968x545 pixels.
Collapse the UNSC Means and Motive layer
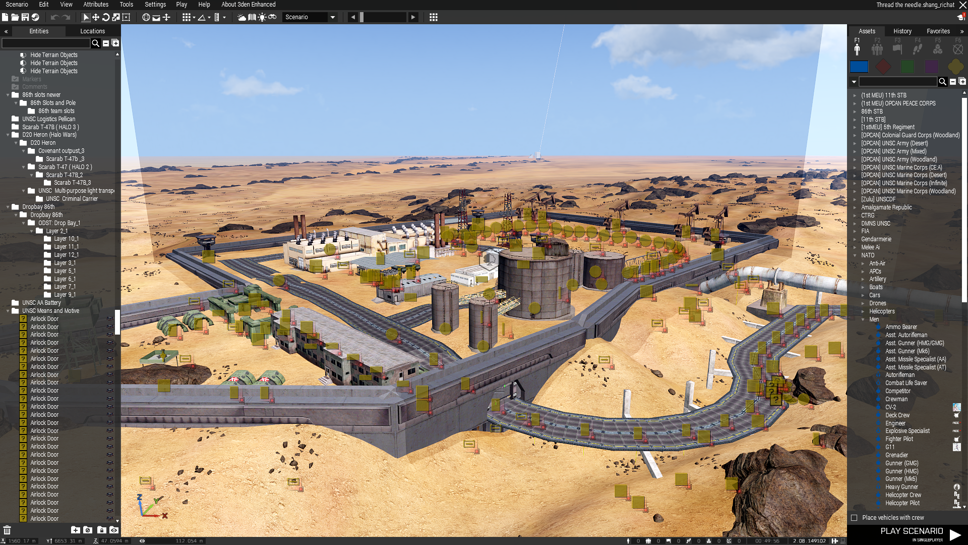coord(8,311)
